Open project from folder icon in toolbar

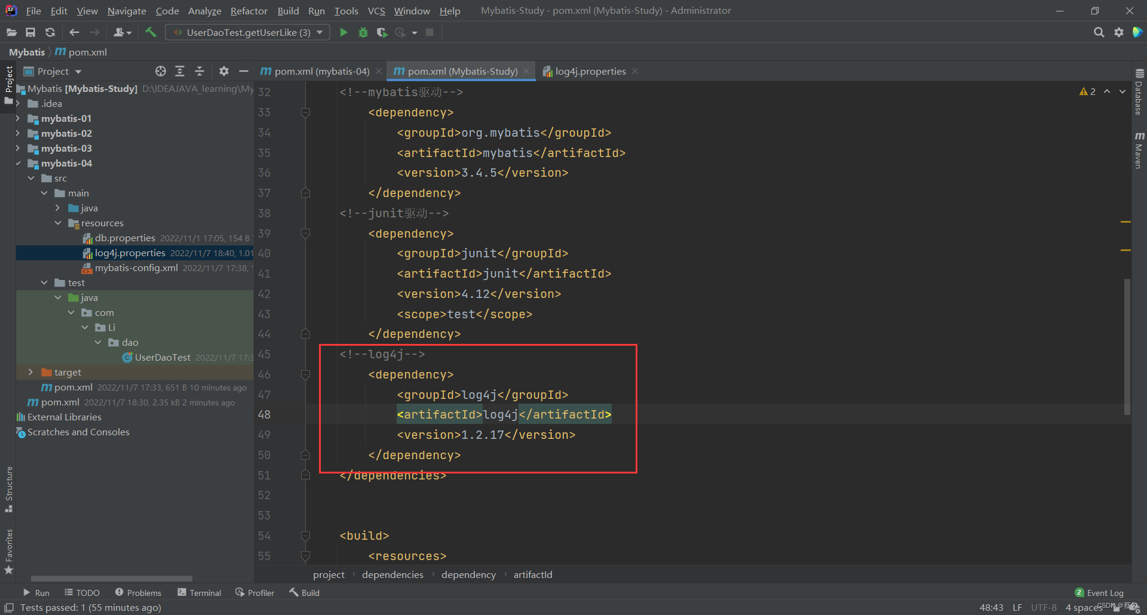(11, 32)
